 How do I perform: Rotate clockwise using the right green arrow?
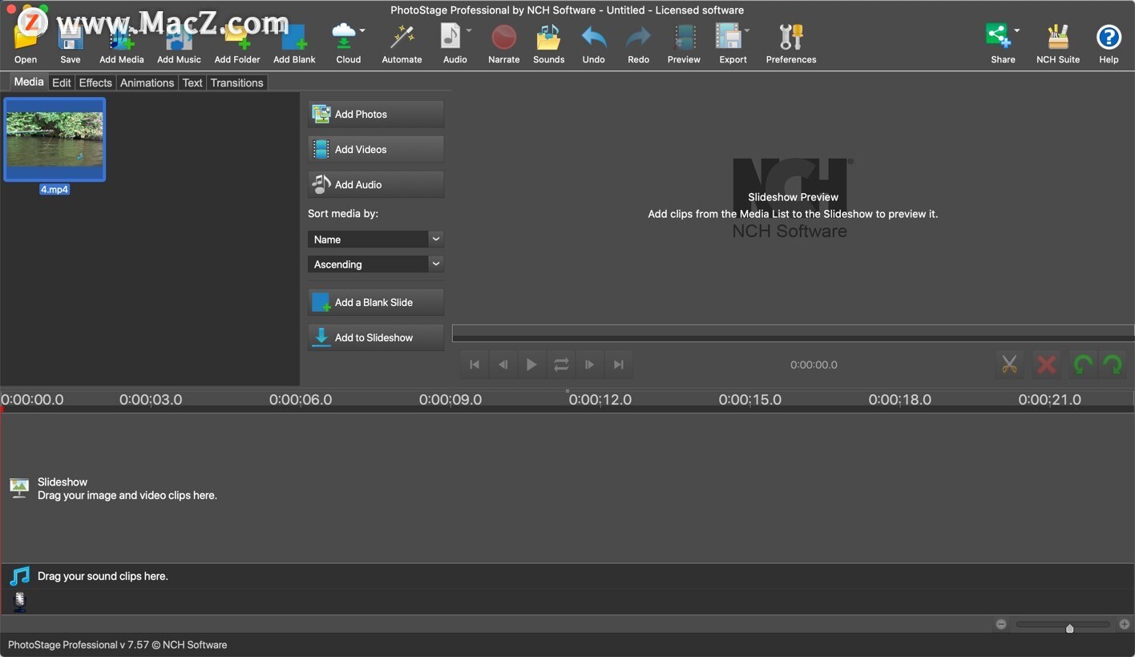click(x=1113, y=365)
